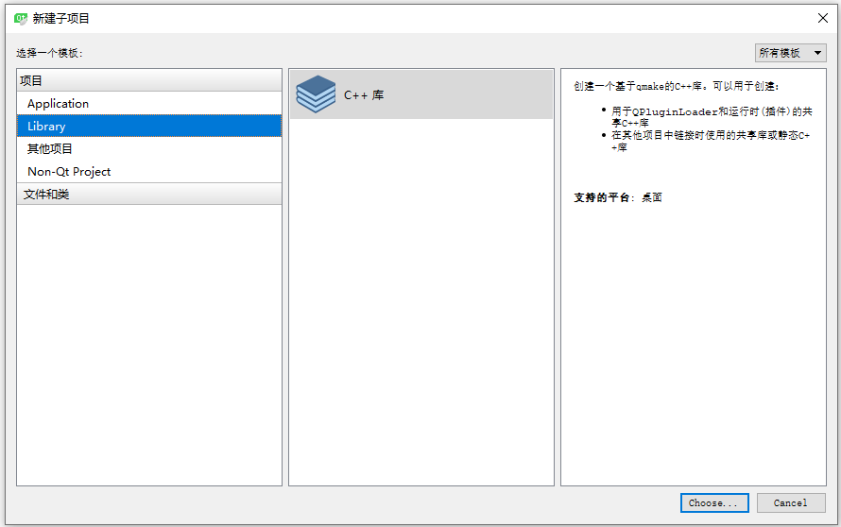
Task: Click the 选择一个模板 label
Action: 49,53
